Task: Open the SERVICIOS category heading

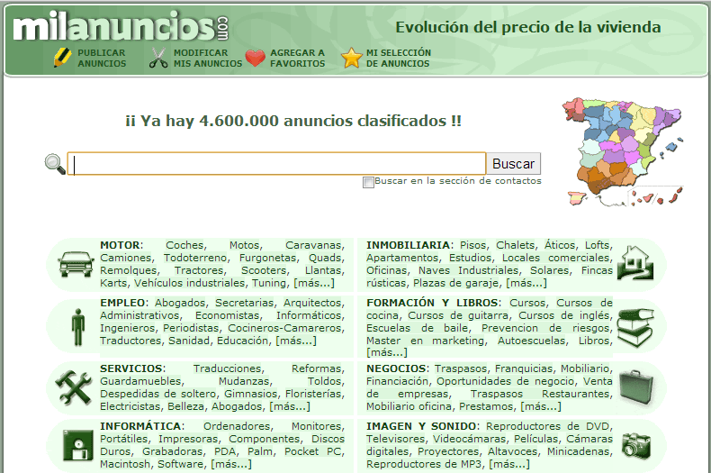Action: pos(131,368)
